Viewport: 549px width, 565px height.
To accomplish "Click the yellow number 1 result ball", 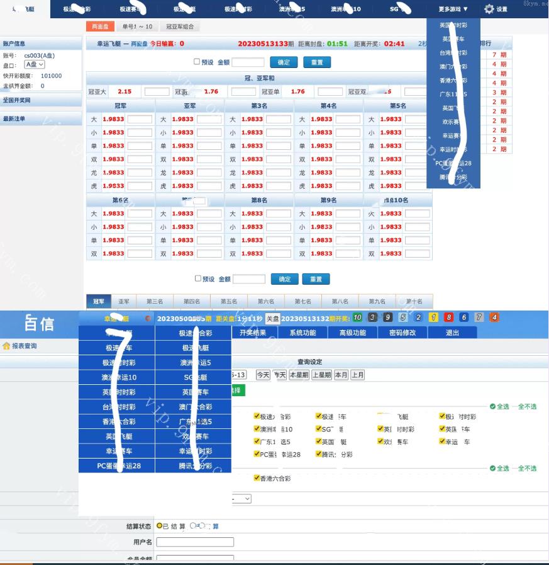I will point(433,318).
